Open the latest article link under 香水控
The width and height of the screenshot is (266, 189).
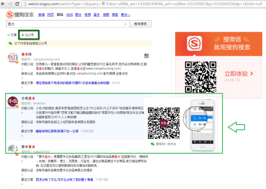pos(73,83)
